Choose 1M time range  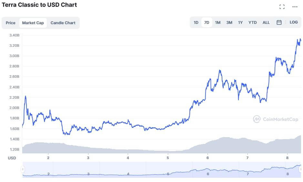[217, 23]
